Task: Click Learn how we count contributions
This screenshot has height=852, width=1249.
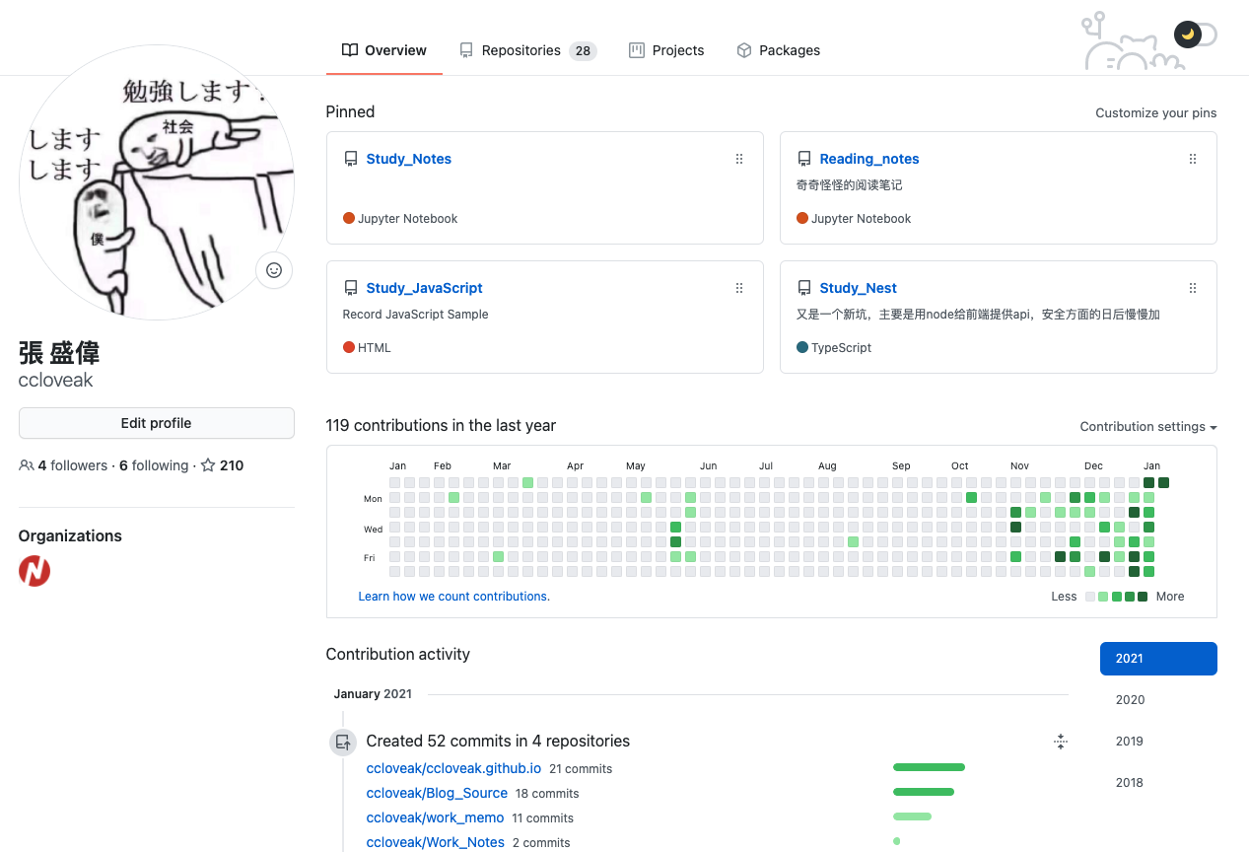Action: click(453, 597)
